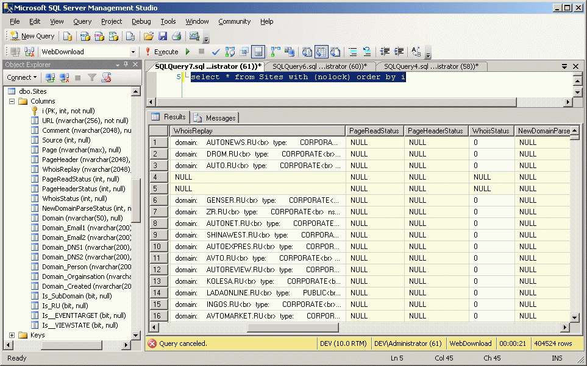Screen dimensions: 587x366
Task: Click the filter funnel icon in Object Explorer
Action: (91, 77)
